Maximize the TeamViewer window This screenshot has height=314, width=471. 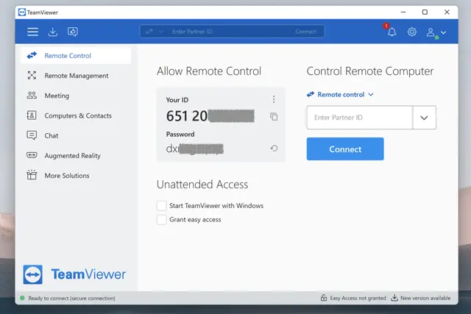coord(425,12)
